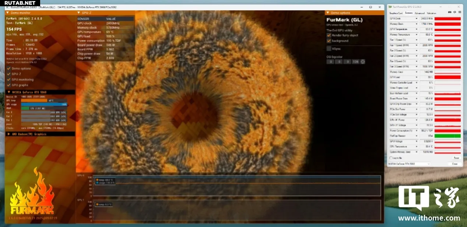Expand the AMD Radeon(TM) Graphics section

click(x=9, y=134)
